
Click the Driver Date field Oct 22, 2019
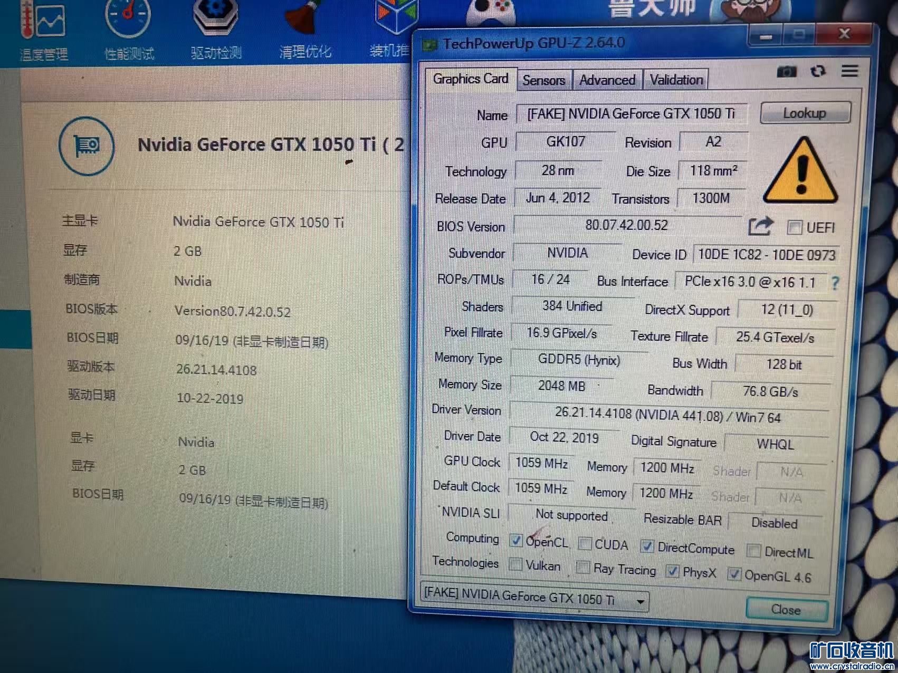point(564,438)
